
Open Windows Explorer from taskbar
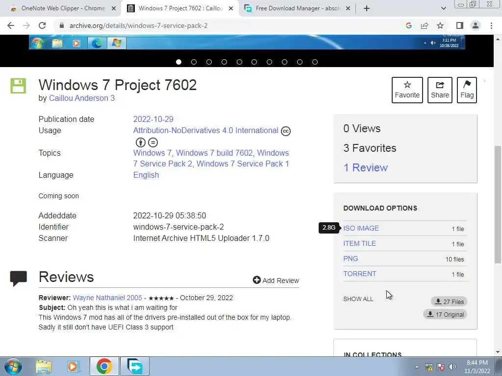(x=44, y=367)
